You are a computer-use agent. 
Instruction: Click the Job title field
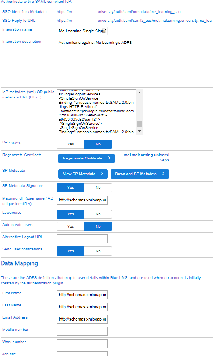point(82,354)
